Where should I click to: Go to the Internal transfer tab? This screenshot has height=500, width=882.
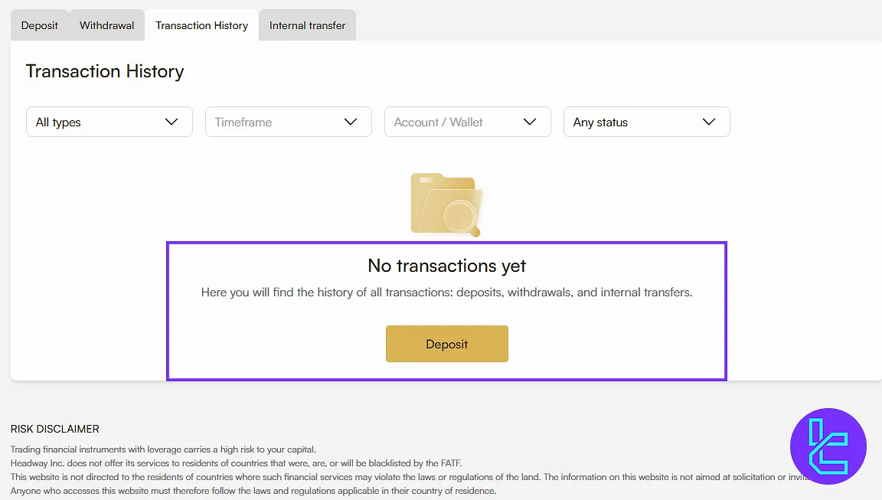[307, 25]
